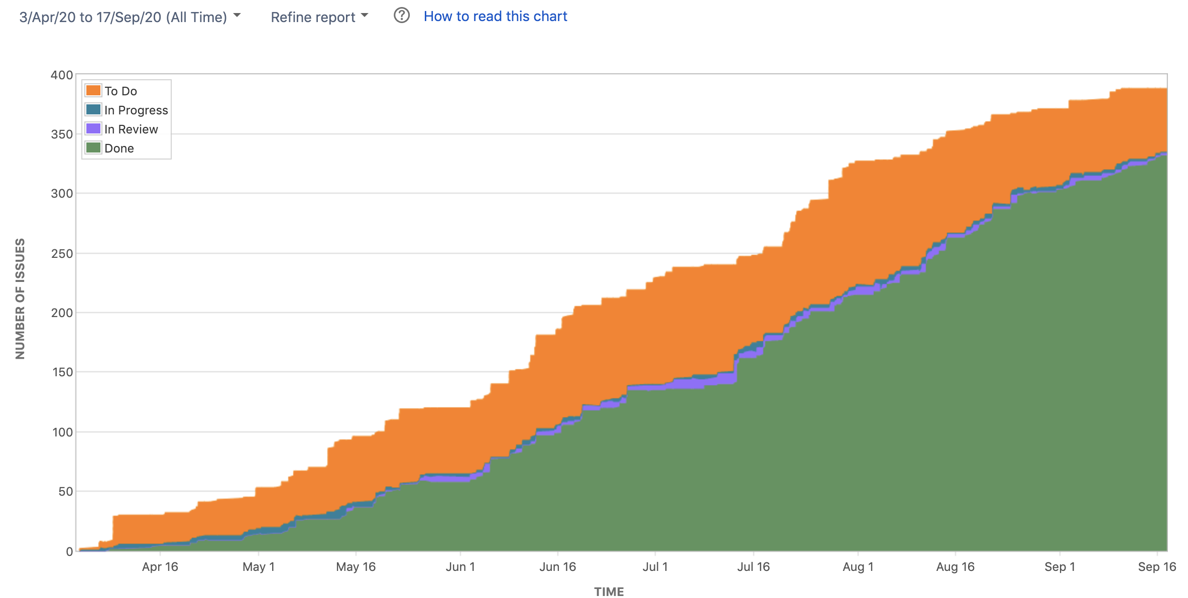
Task: Click the 'Apr 16' x-axis label
Action: point(160,567)
